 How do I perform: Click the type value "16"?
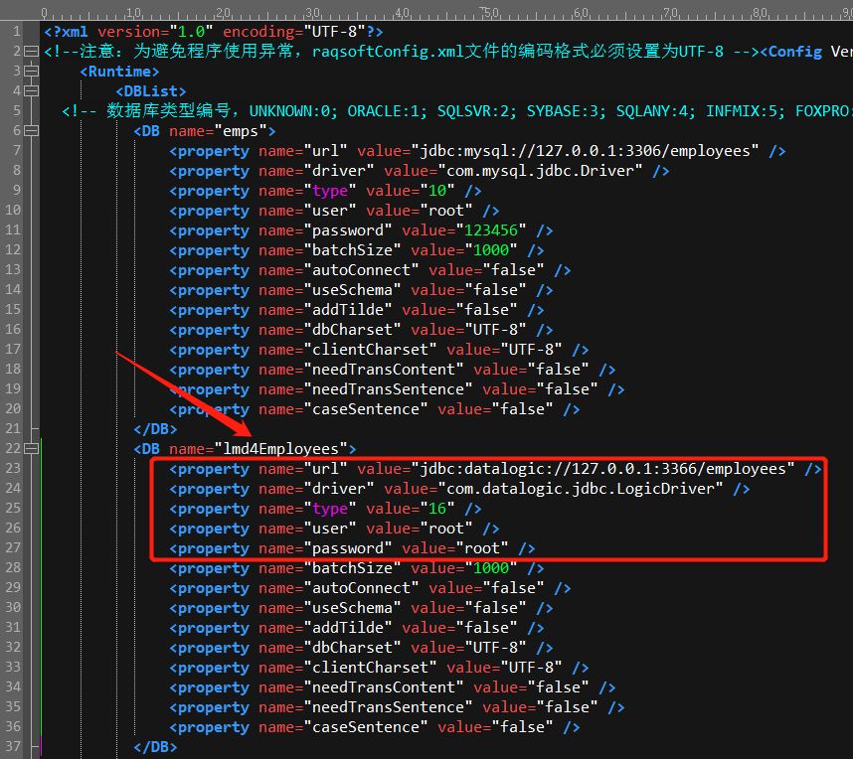(x=437, y=509)
